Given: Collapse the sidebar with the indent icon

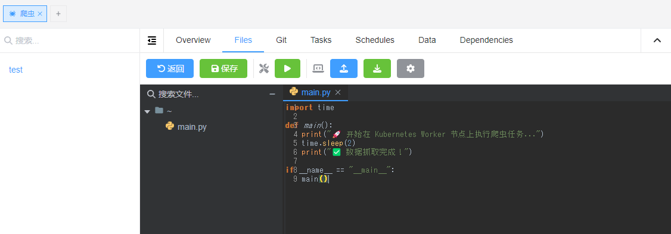Looking at the screenshot, I should coord(152,40).
